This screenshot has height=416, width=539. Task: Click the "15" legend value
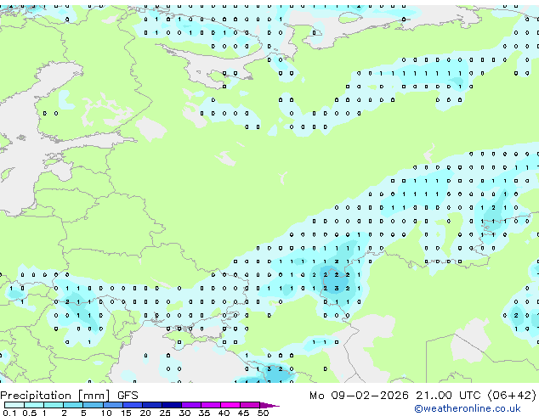tap(126, 413)
